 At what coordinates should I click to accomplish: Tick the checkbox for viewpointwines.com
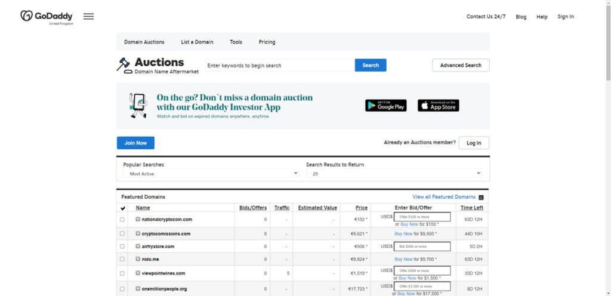tap(122, 273)
